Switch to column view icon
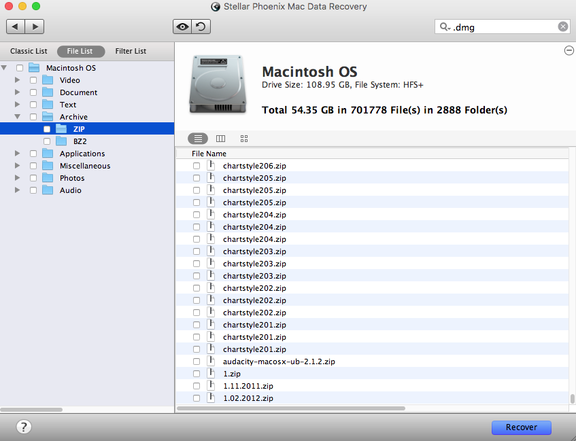The width and height of the screenshot is (576, 441). click(220, 139)
